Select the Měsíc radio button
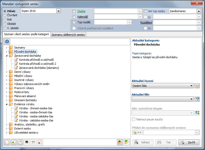205x150 pixels. (x=5, y=11)
